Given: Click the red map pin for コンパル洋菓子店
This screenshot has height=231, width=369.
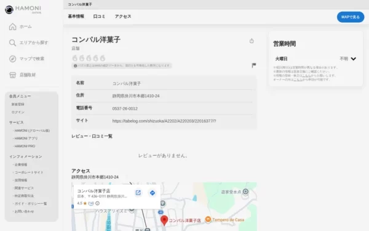Looking at the screenshot, I should coord(164,220).
